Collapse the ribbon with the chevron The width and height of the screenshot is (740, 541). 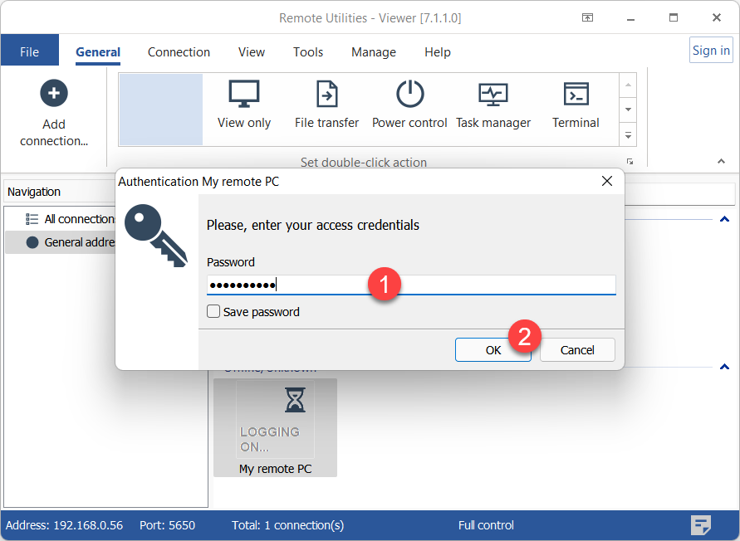[x=720, y=161]
